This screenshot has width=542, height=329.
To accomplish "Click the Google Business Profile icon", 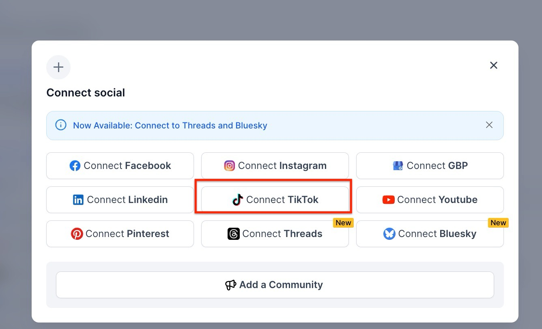I will [398, 166].
